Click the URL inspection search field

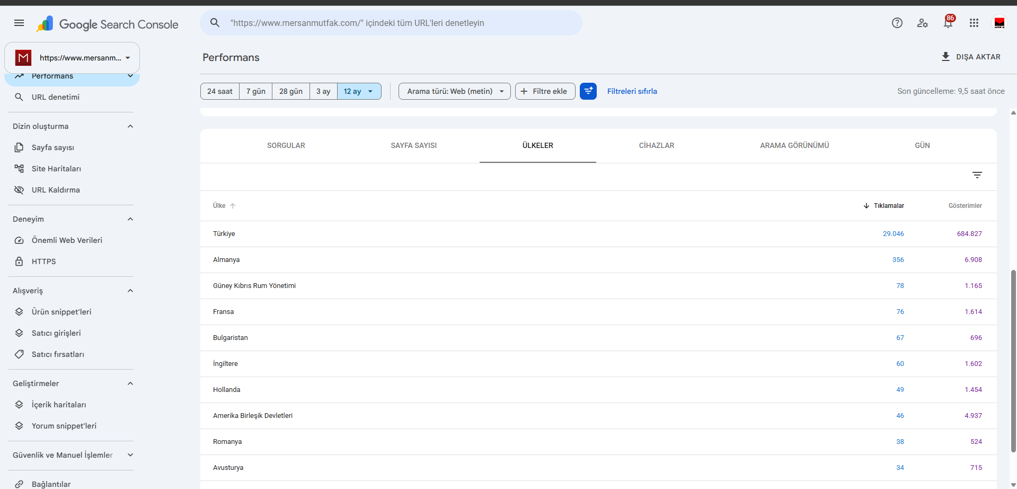[x=391, y=23]
